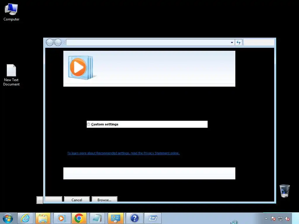Viewport: 299px width, 224px height.
Task: Launch Google Chrome from taskbar
Action: coord(79,218)
